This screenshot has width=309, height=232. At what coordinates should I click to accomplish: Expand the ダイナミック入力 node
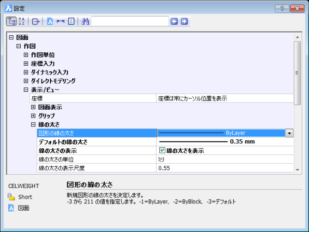(x=26, y=72)
